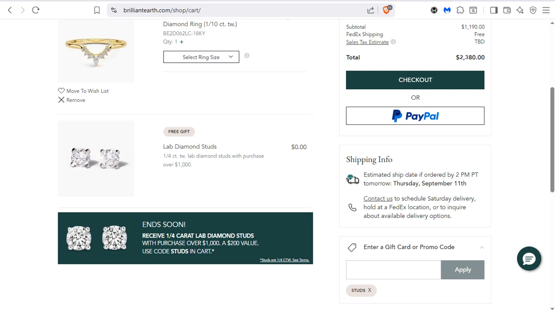Bookmark this page
Image resolution: width=555 pixels, height=310 pixels.
tap(97, 10)
